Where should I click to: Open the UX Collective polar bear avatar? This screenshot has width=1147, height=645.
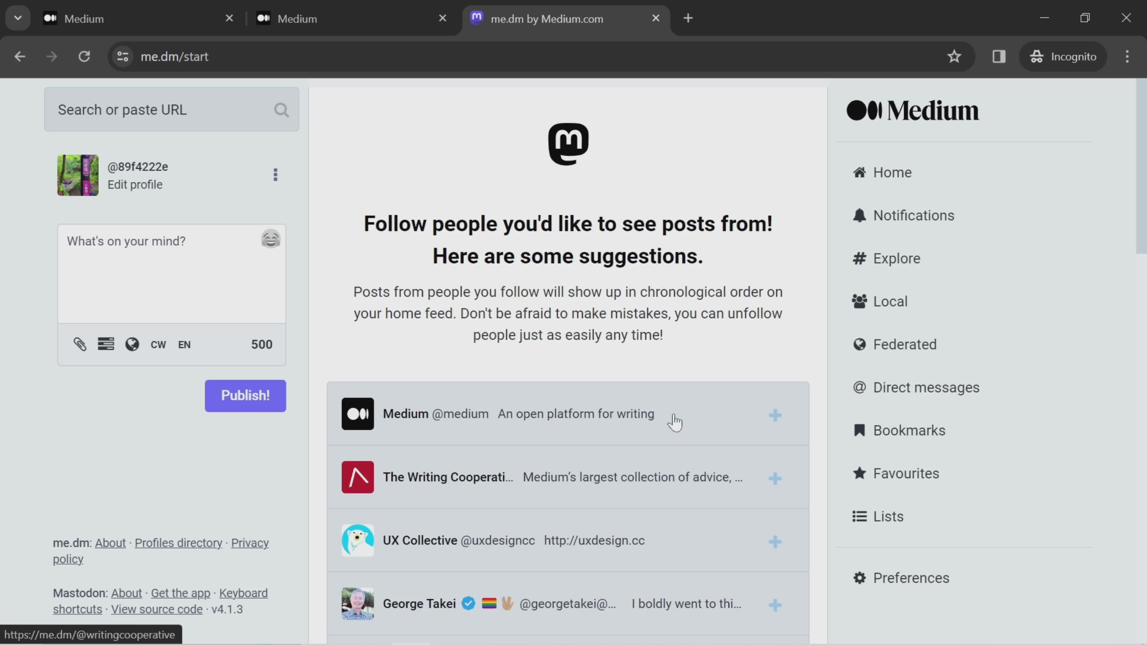[358, 540]
